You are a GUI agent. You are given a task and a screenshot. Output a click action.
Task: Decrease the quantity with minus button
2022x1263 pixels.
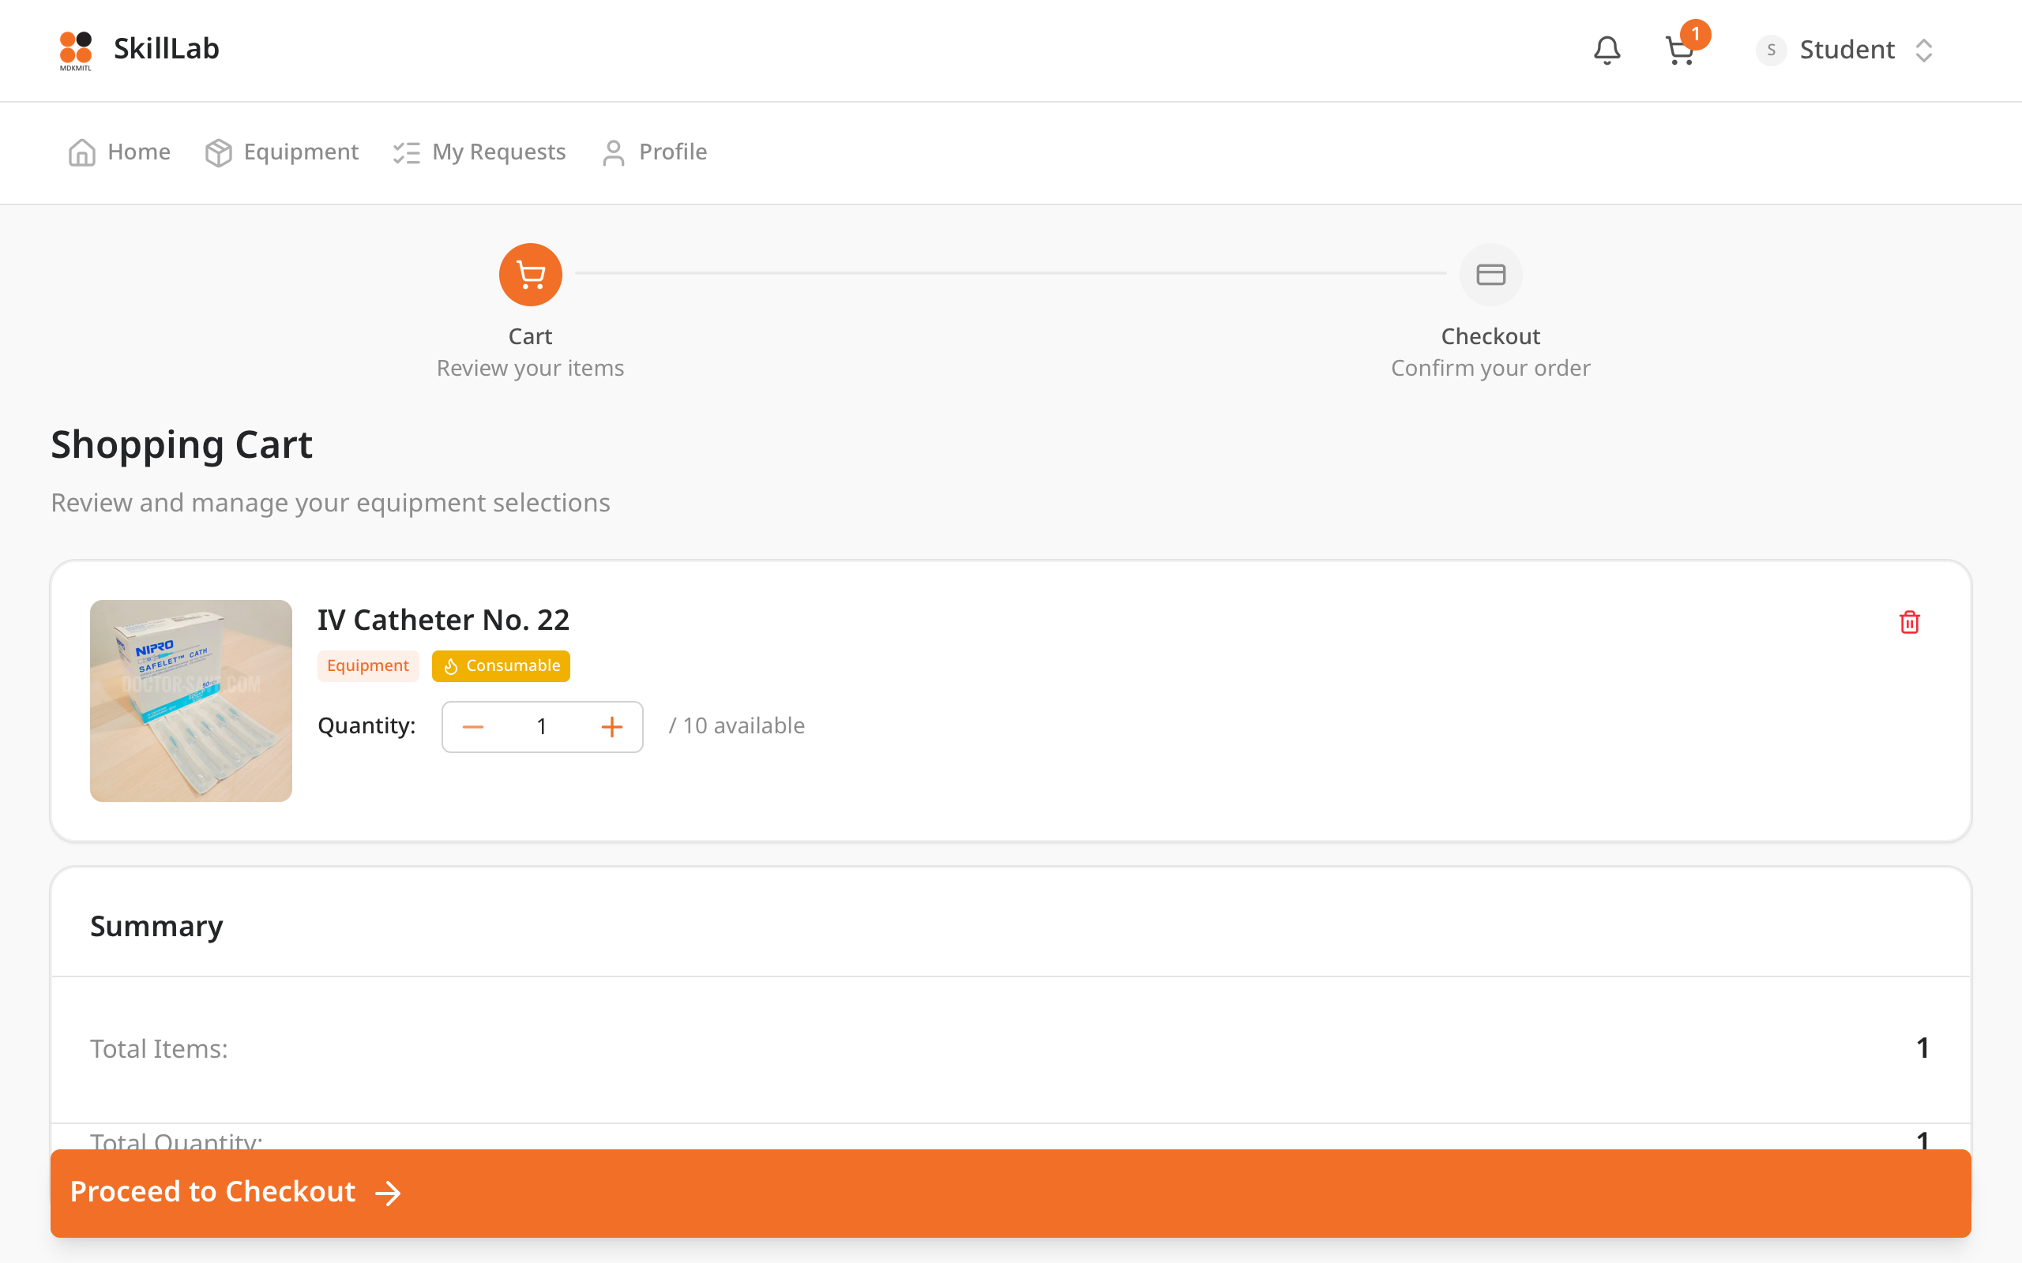pyautogui.click(x=473, y=727)
